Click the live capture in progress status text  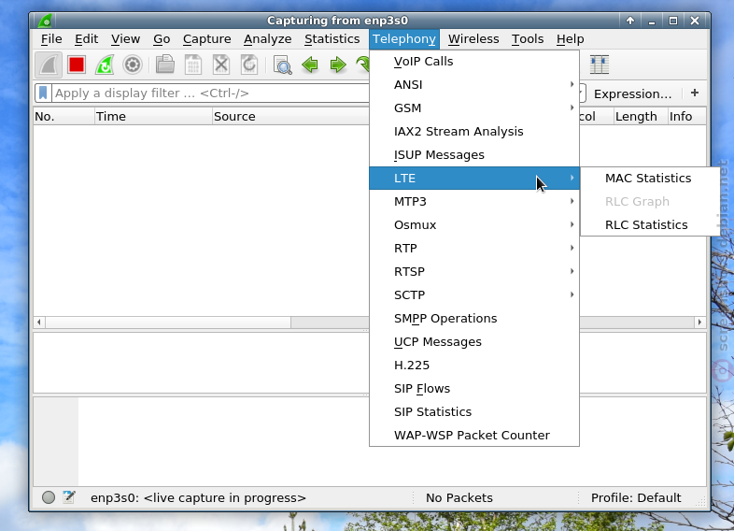(x=198, y=497)
